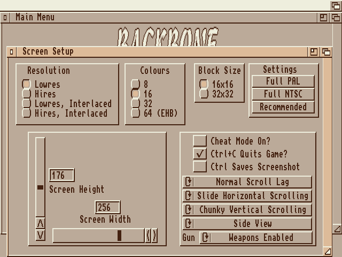
Task: Click the Main Menu window resize gadget
Action: (x=337, y=229)
